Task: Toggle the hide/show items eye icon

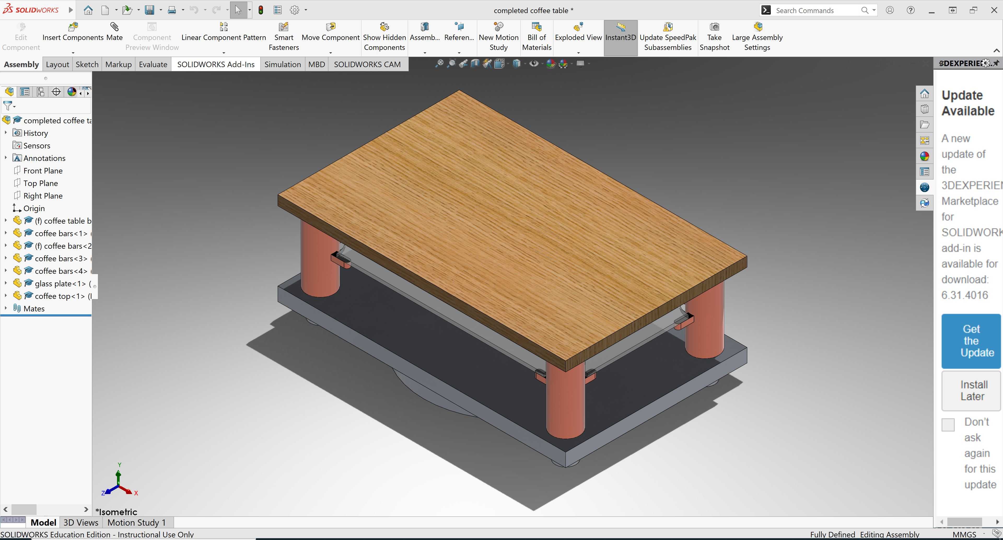Action: pyautogui.click(x=534, y=63)
